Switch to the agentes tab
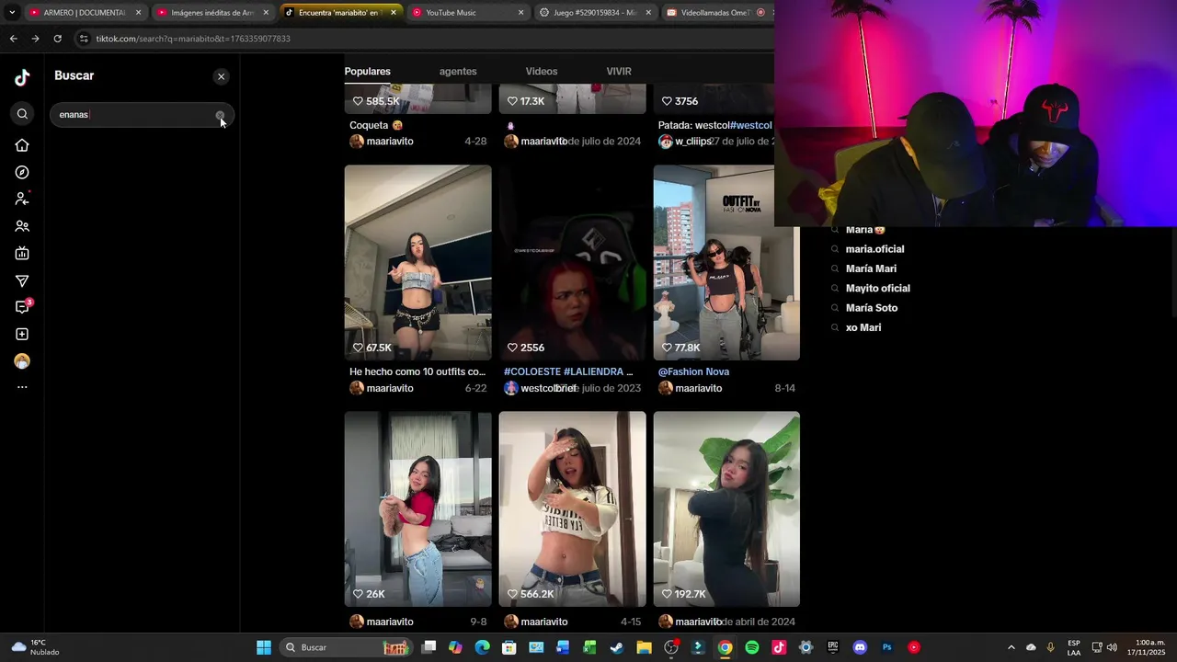 [458, 72]
